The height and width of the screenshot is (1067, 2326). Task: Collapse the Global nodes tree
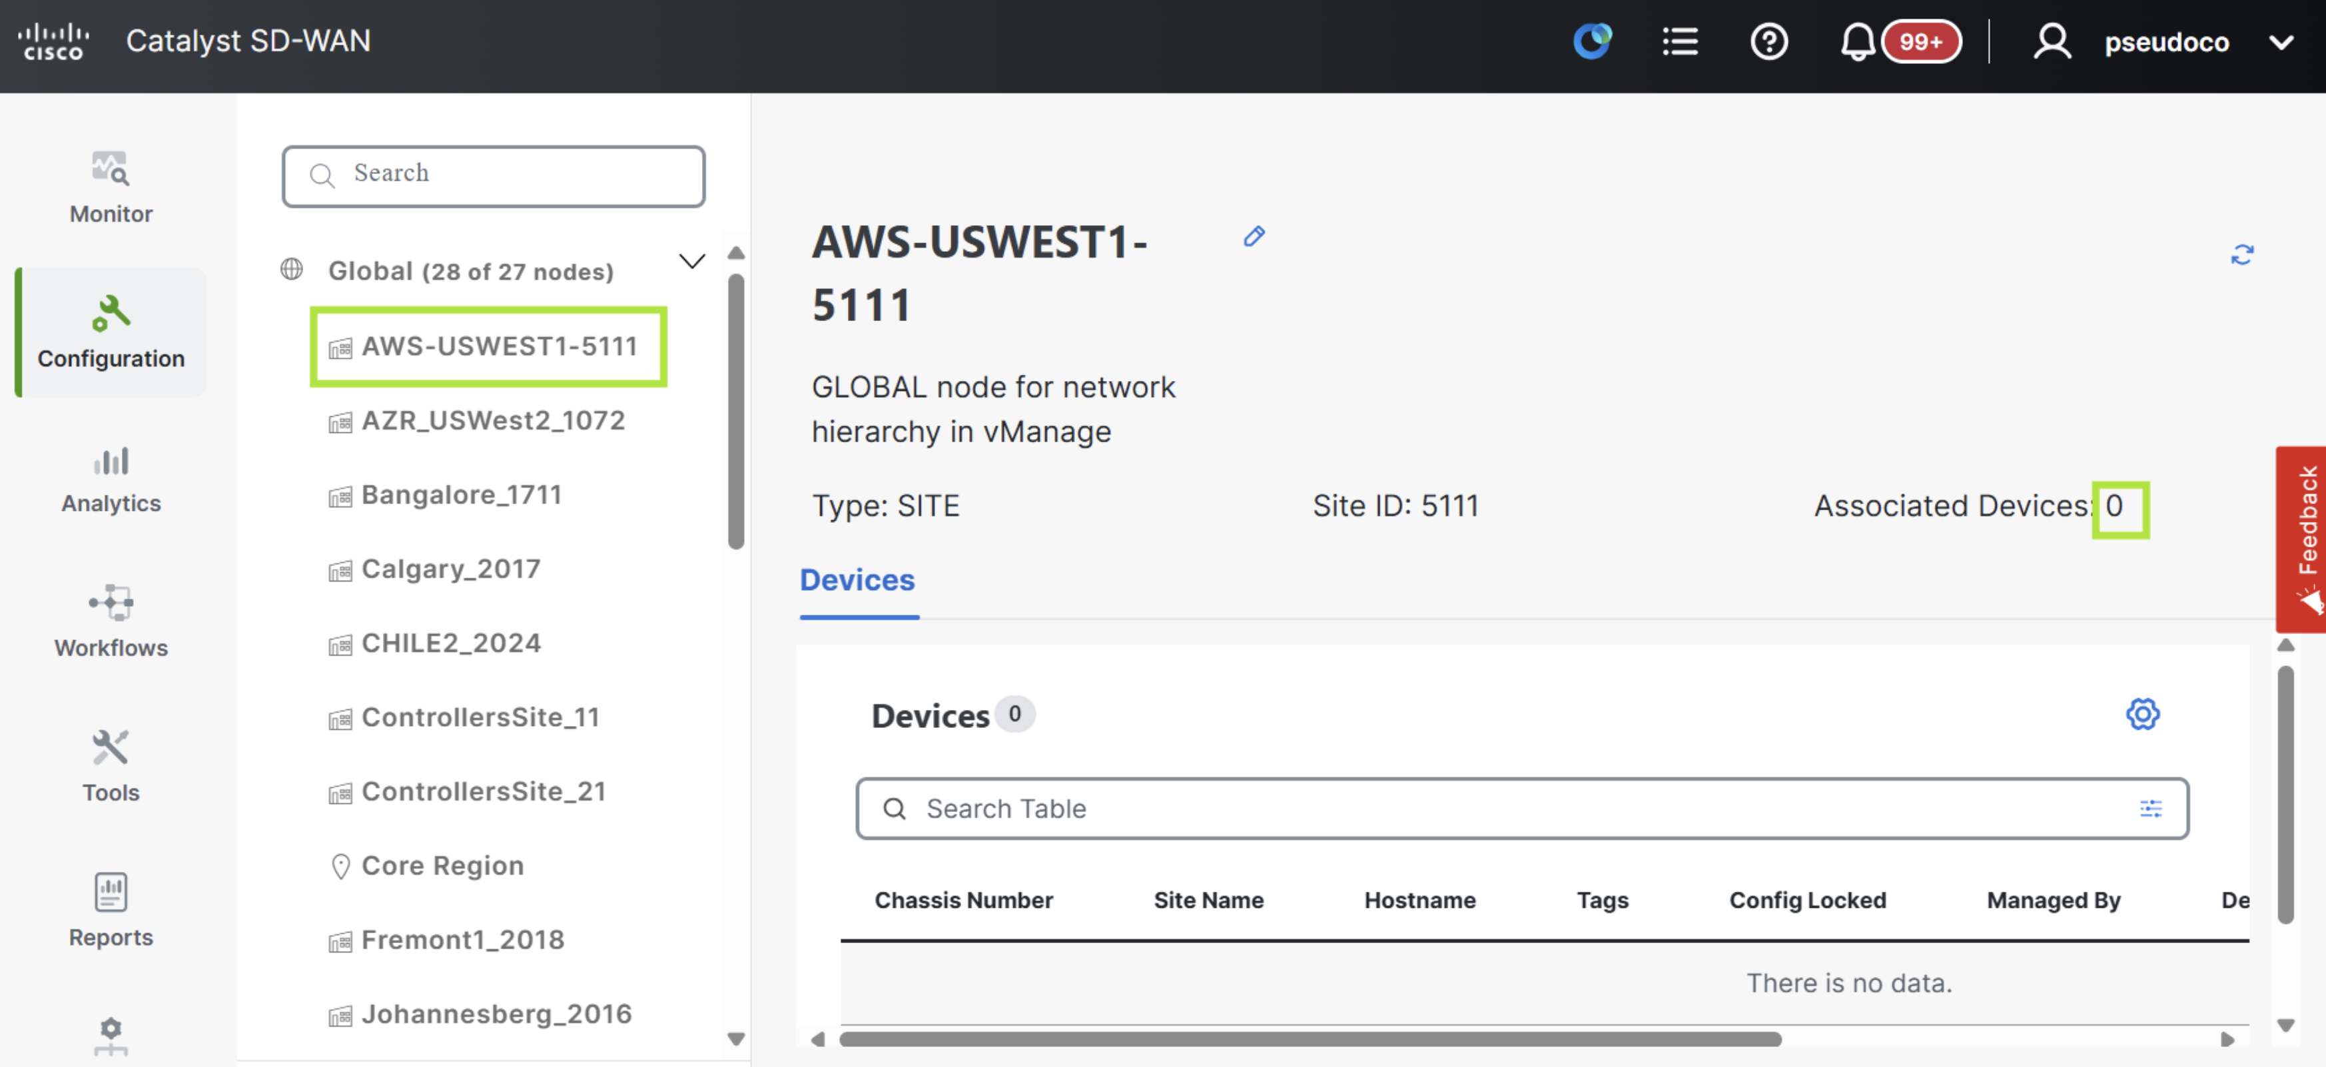(691, 262)
